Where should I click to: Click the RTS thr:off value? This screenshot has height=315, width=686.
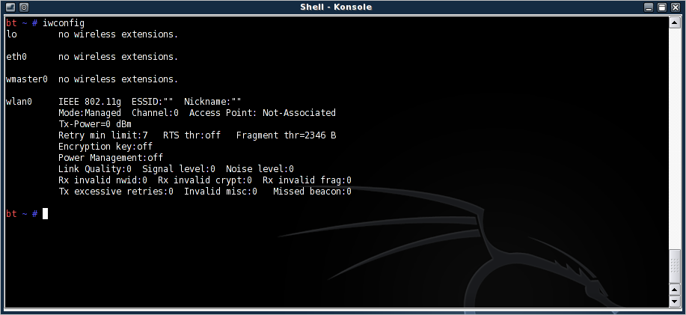(x=192, y=135)
